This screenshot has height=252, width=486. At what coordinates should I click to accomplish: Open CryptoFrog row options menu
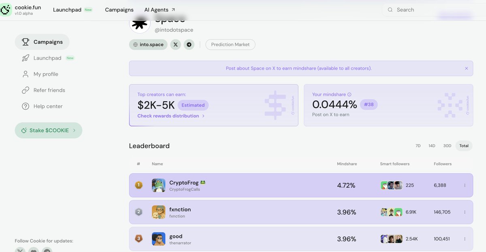[465, 185]
